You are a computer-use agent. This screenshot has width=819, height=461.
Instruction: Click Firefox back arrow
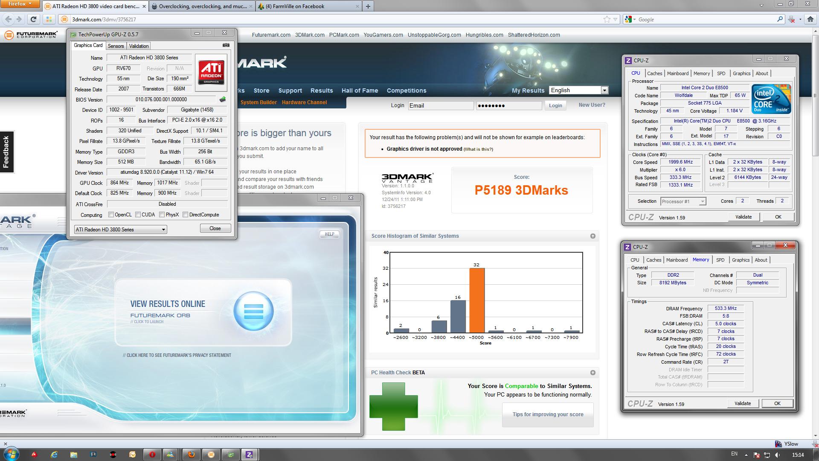coord(9,19)
